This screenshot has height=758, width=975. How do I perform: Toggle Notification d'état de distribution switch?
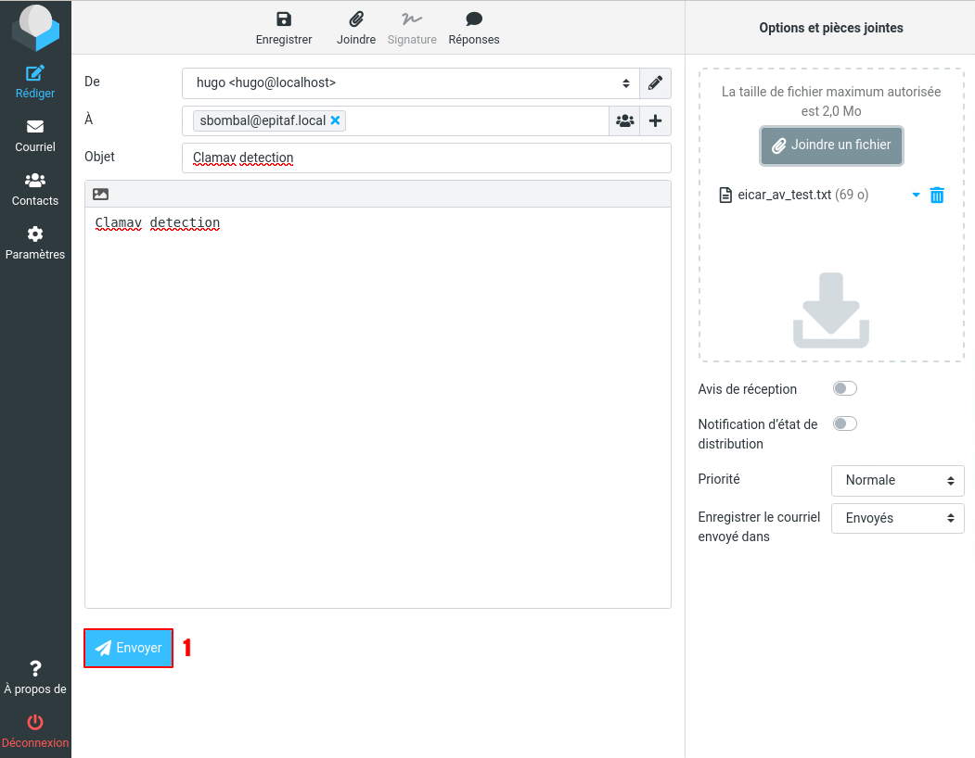tap(844, 424)
